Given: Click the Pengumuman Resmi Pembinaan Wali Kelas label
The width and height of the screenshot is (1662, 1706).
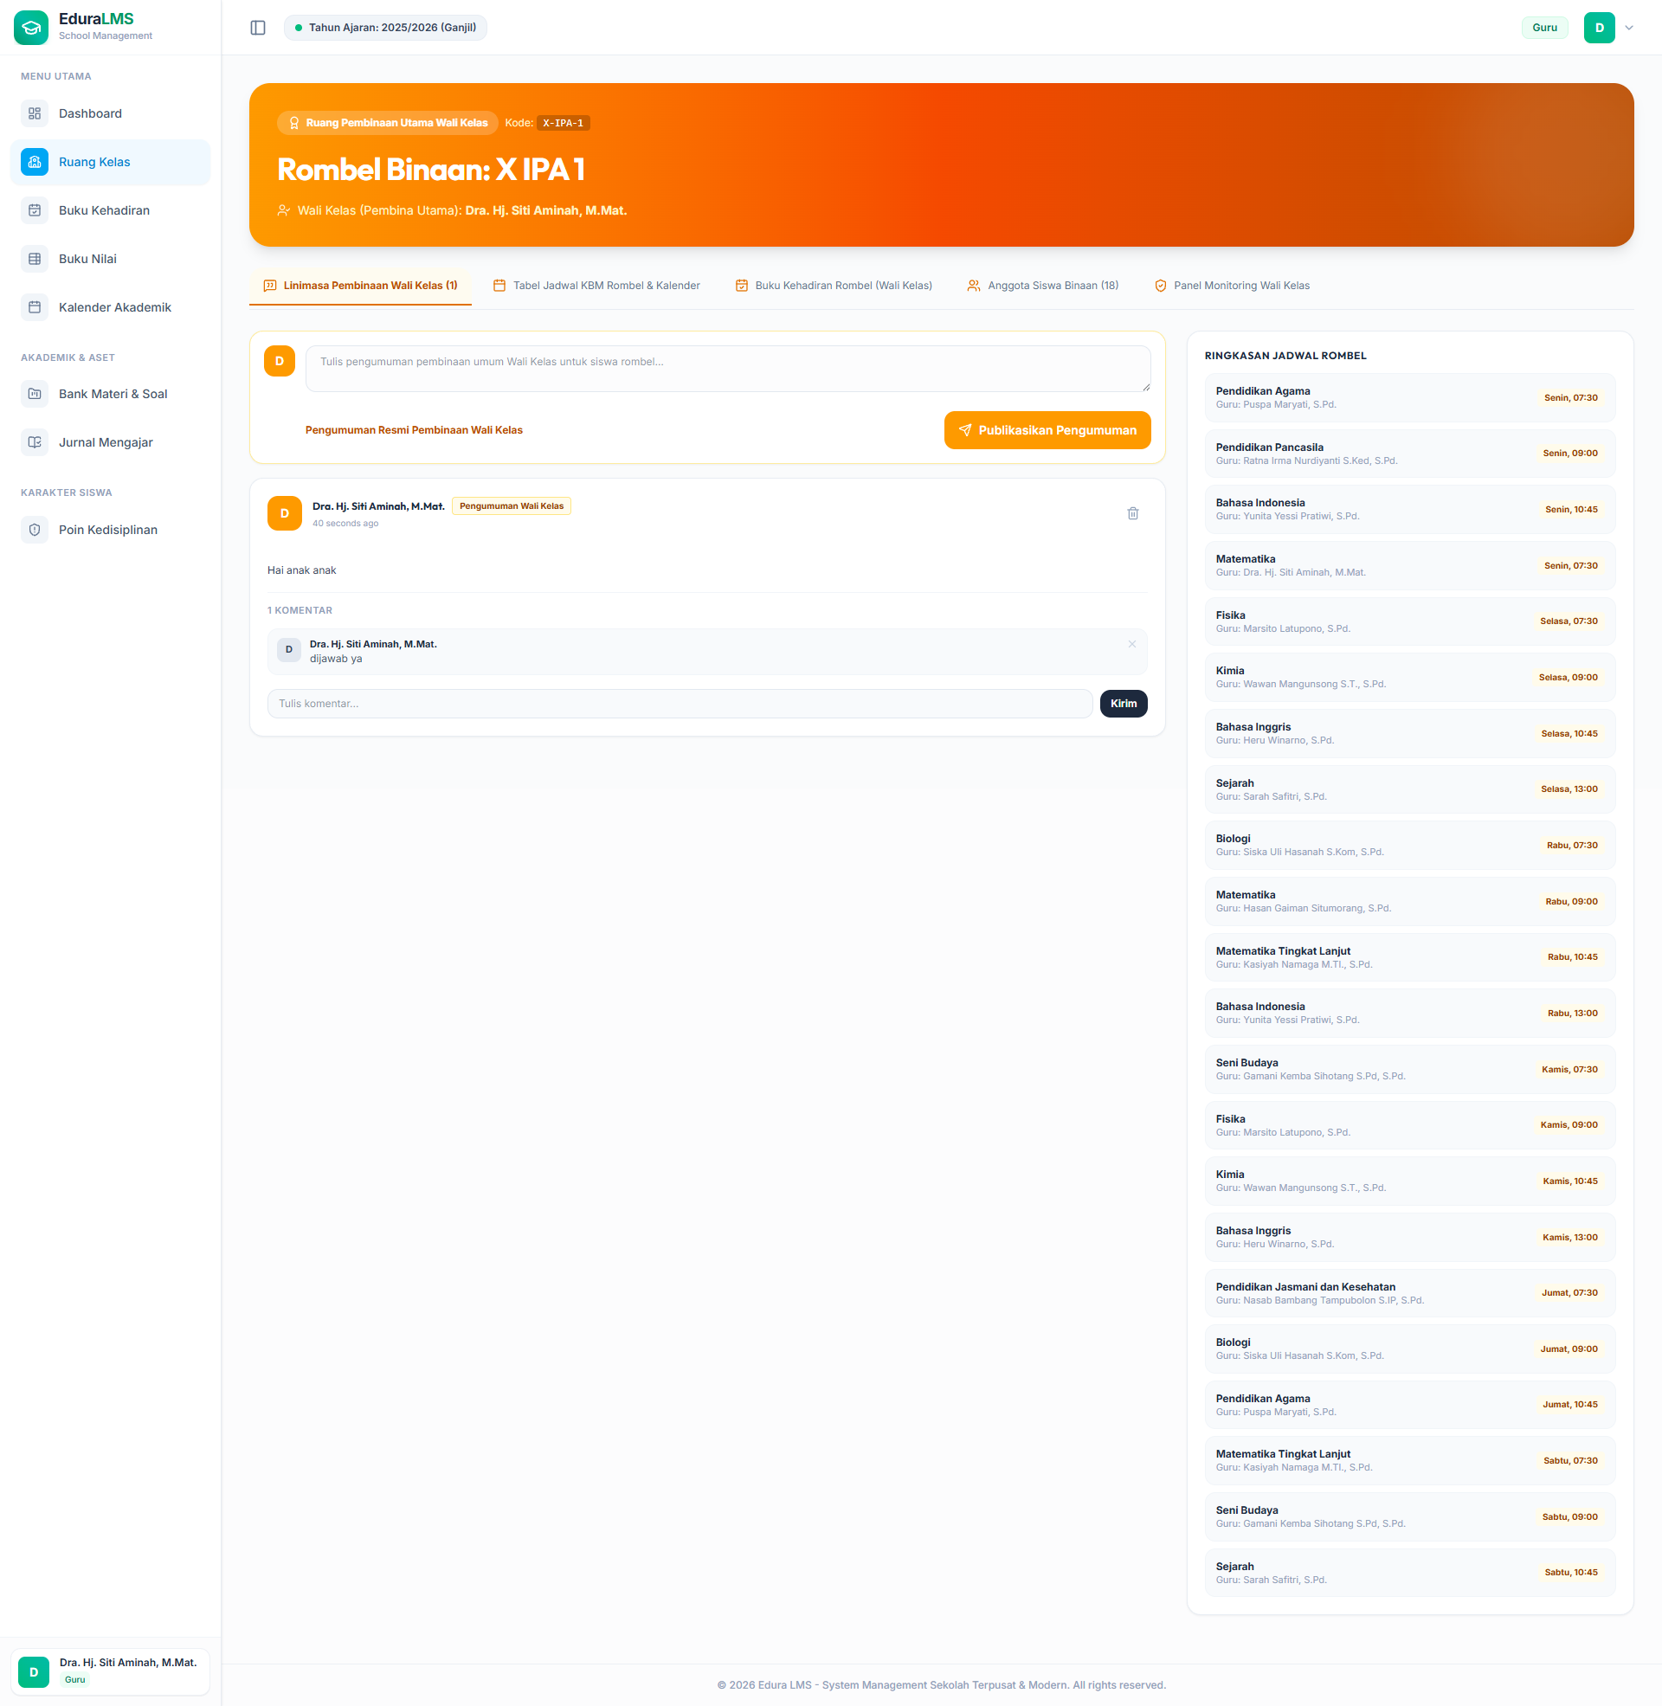Looking at the screenshot, I should (x=414, y=430).
